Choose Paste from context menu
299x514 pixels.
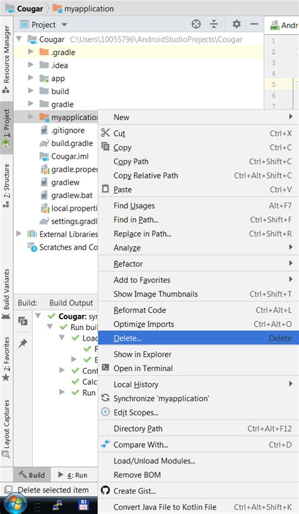199,190
